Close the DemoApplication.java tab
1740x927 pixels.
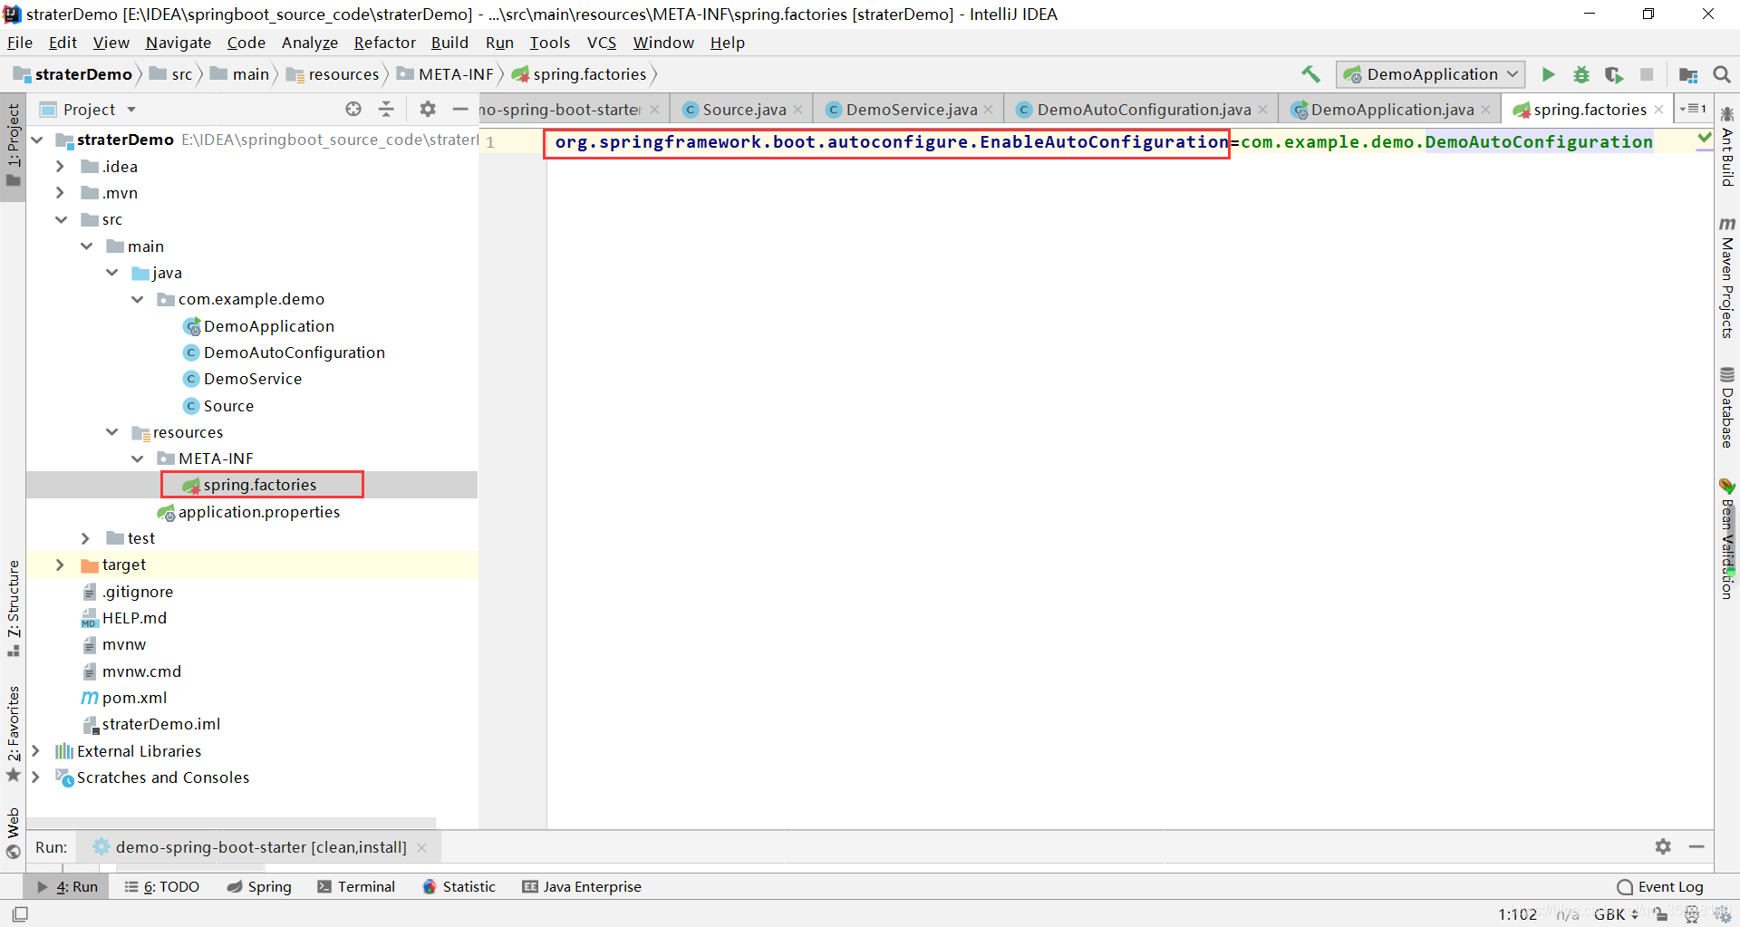pyautogui.click(x=1485, y=110)
